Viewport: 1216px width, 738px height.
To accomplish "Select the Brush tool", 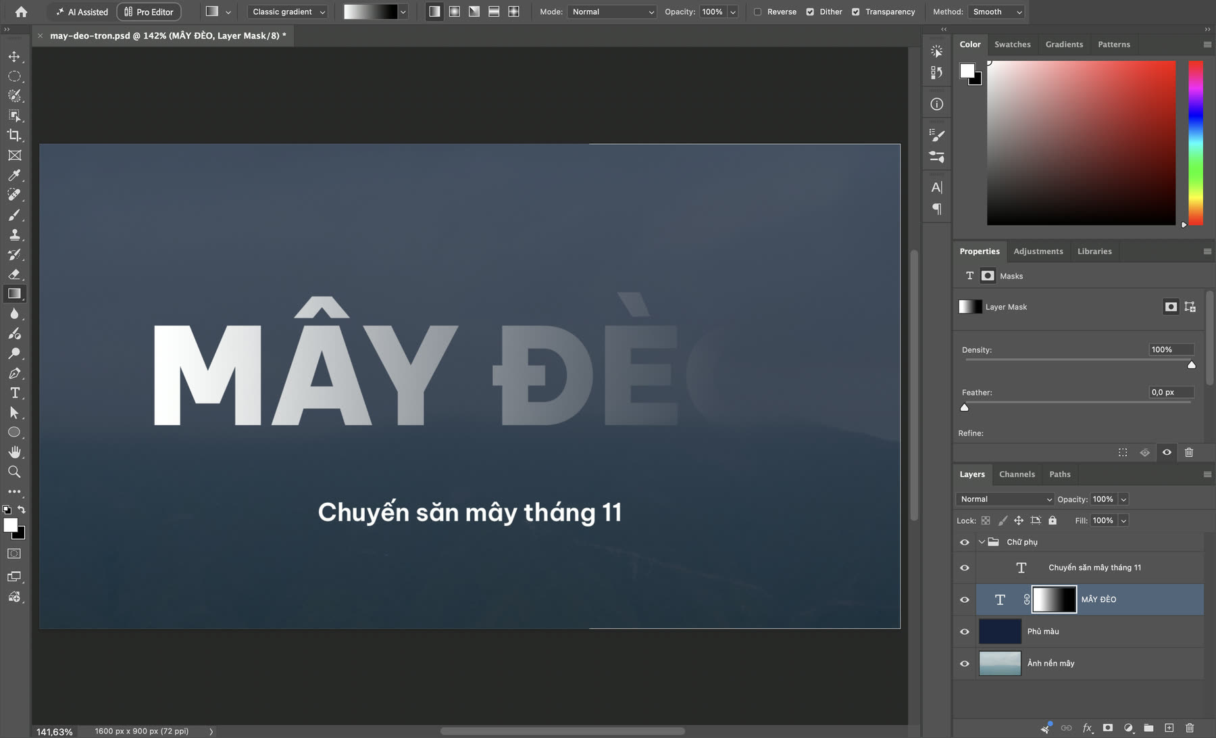I will pyautogui.click(x=14, y=215).
